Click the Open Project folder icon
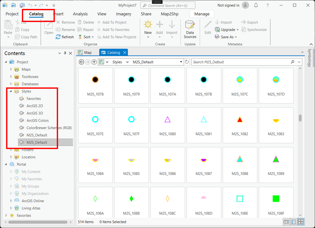This screenshot has width=315, height=228. (13, 5)
